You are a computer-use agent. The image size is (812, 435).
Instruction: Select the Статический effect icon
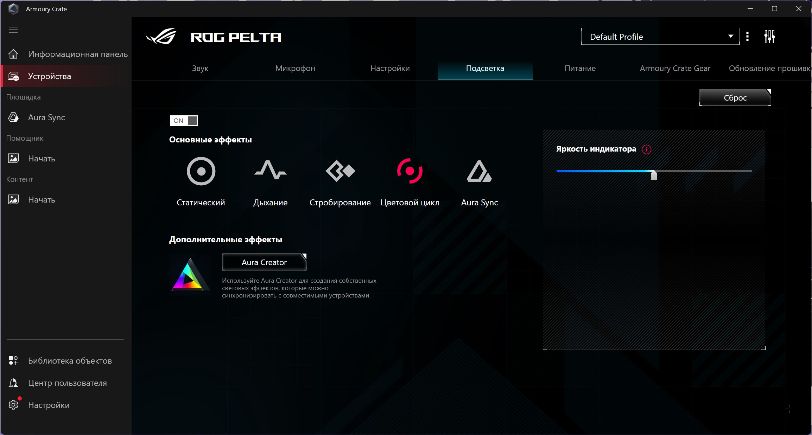[201, 171]
